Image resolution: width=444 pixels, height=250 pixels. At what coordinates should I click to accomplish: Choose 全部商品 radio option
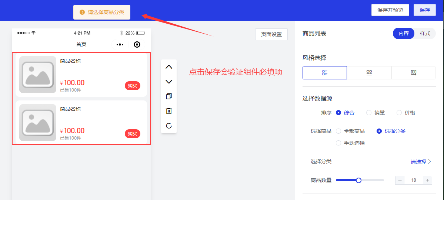(x=338, y=131)
